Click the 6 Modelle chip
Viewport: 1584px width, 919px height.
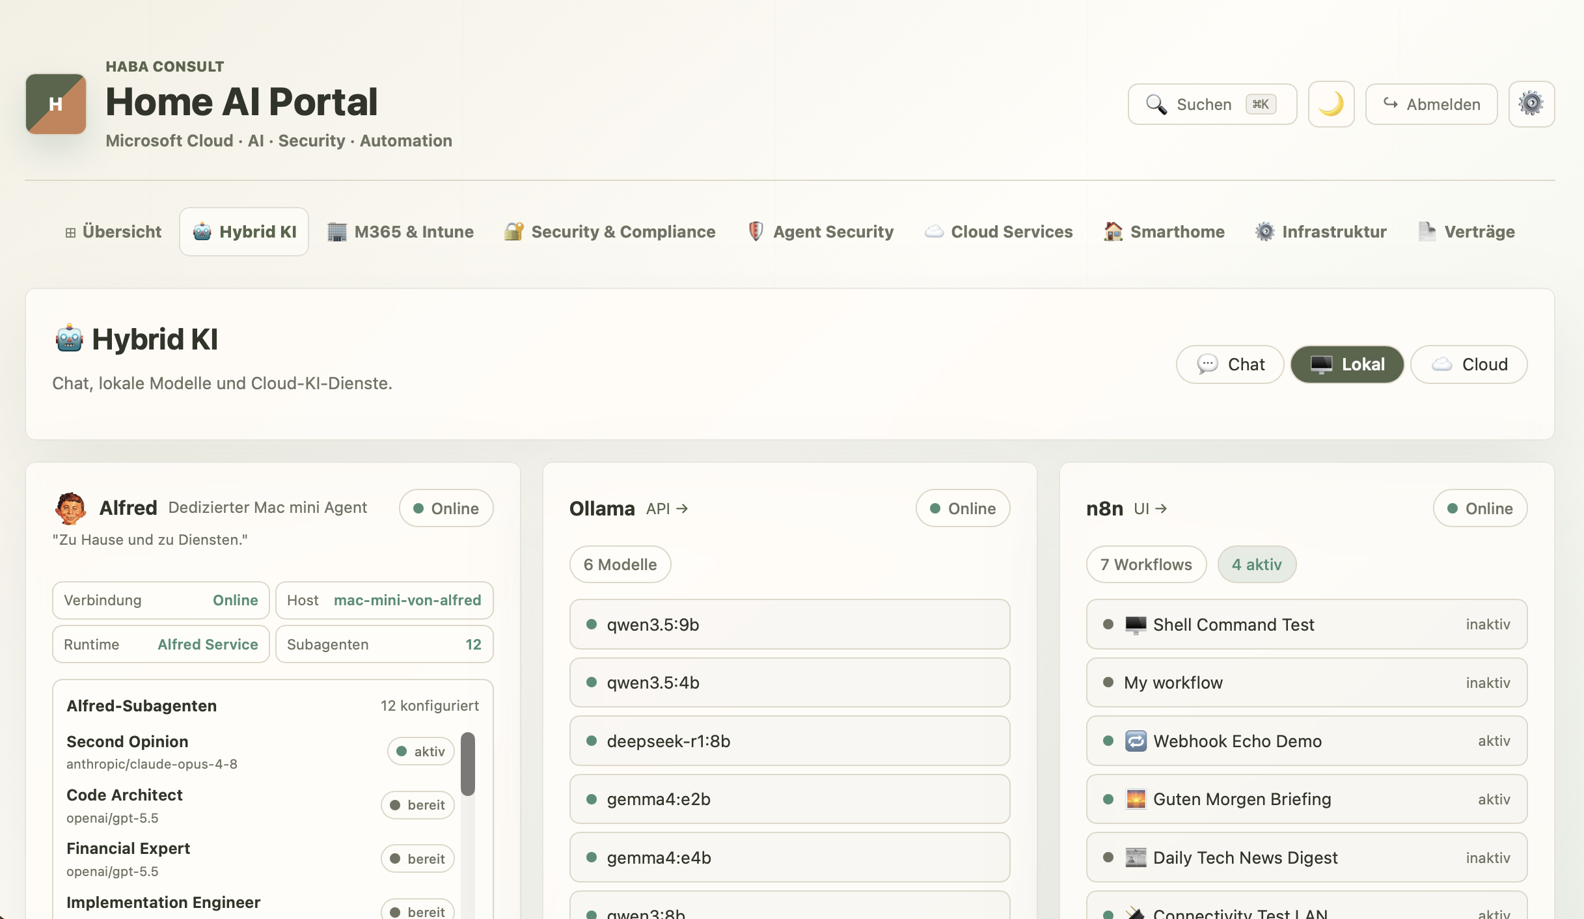620,564
